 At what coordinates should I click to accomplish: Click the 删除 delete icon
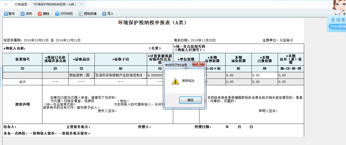click(x=40, y=14)
